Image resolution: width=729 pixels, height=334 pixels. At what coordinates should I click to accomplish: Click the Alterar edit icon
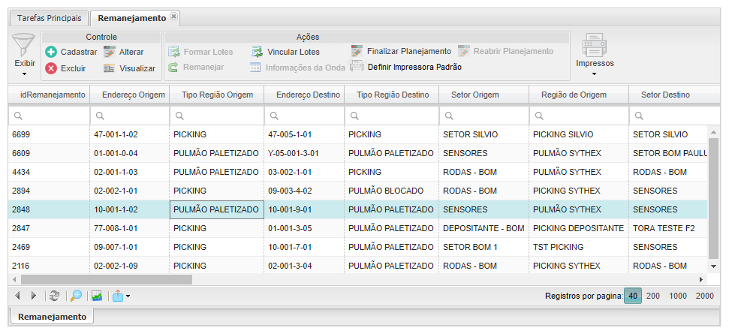point(110,52)
